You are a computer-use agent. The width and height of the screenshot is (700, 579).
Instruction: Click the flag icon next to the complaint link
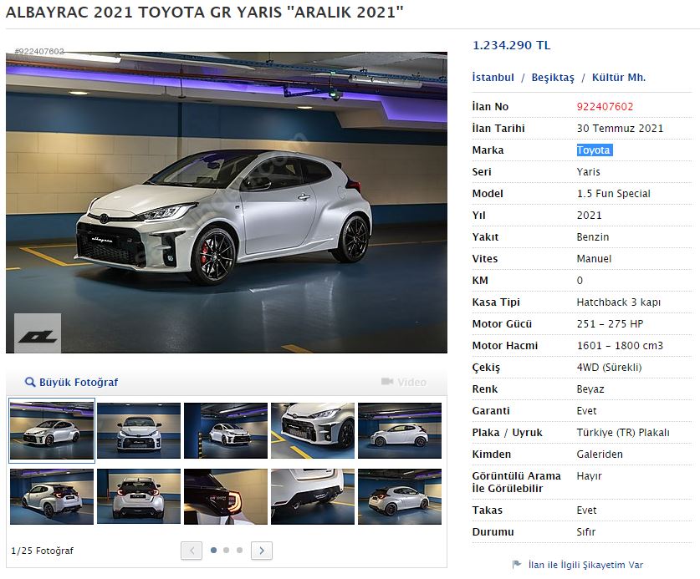pos(516,565)
